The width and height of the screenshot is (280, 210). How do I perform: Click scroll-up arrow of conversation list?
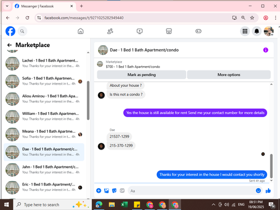[88, 53]
